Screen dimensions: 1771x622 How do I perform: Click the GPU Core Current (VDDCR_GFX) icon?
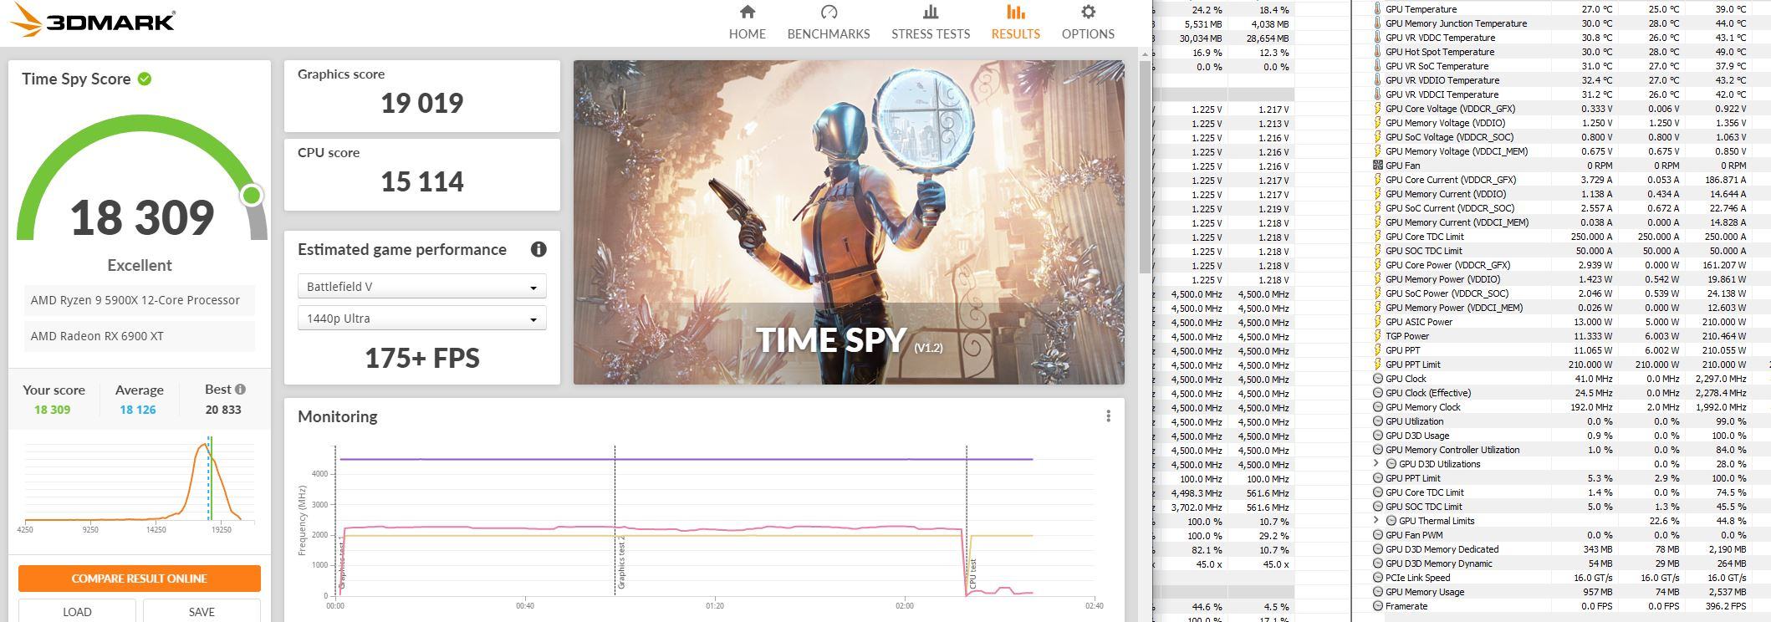tap(1377, 180)
